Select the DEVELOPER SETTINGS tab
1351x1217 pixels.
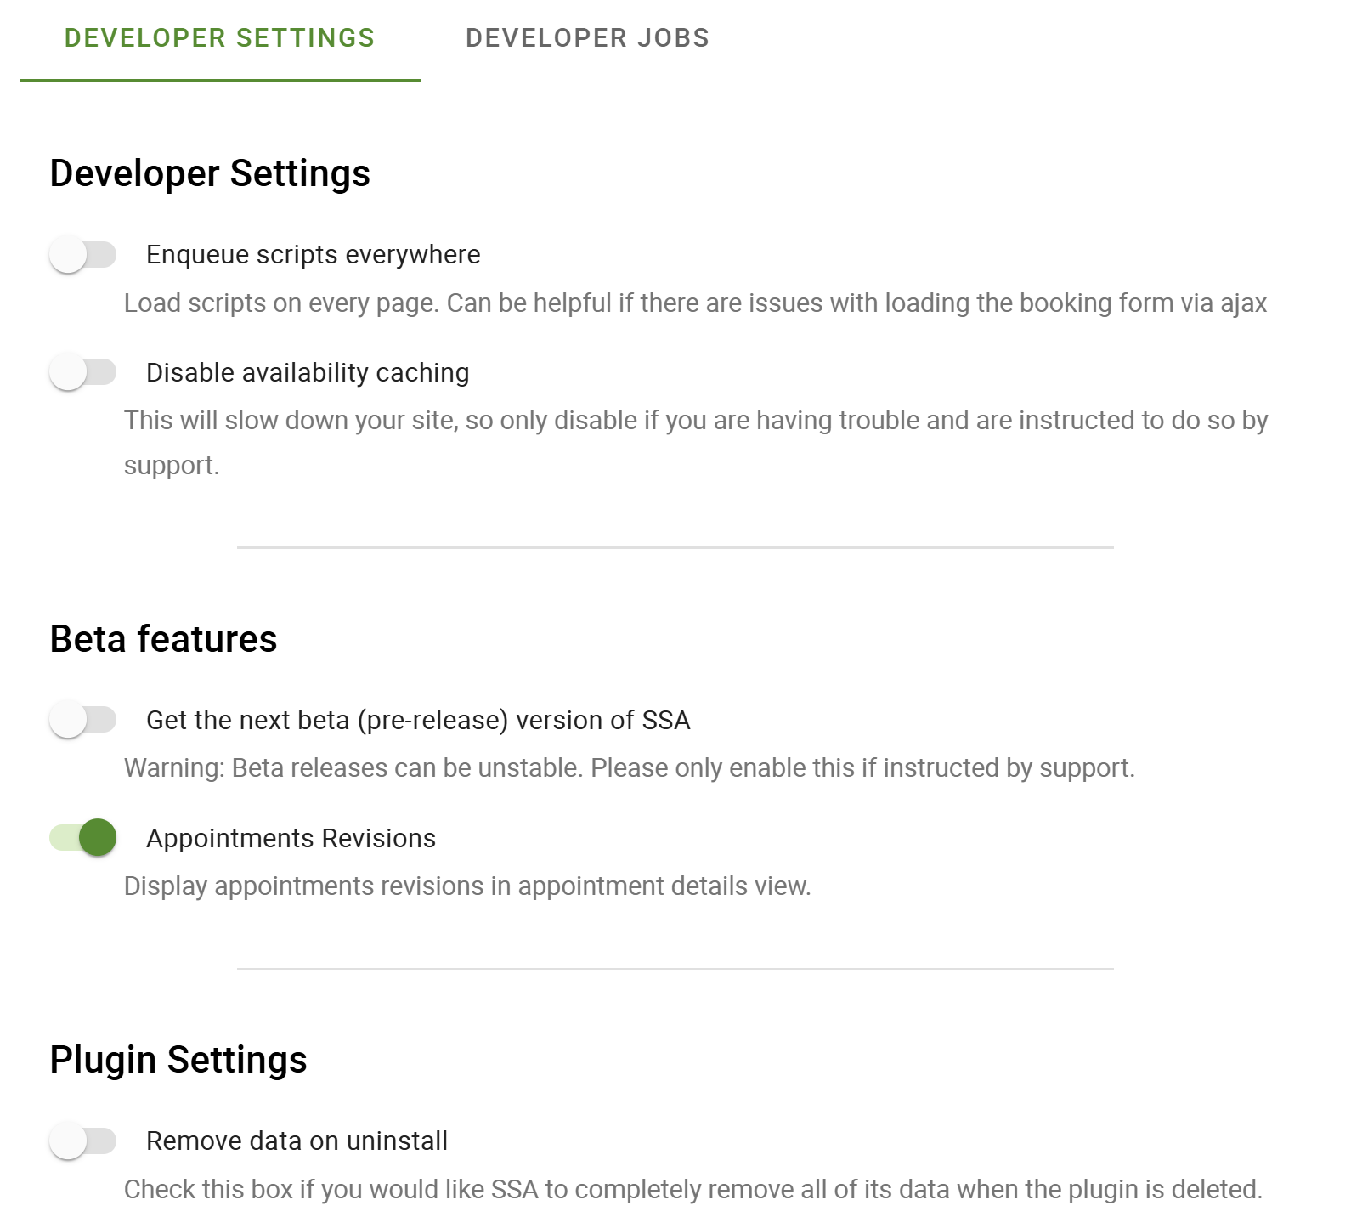click(x=219, y=37)
